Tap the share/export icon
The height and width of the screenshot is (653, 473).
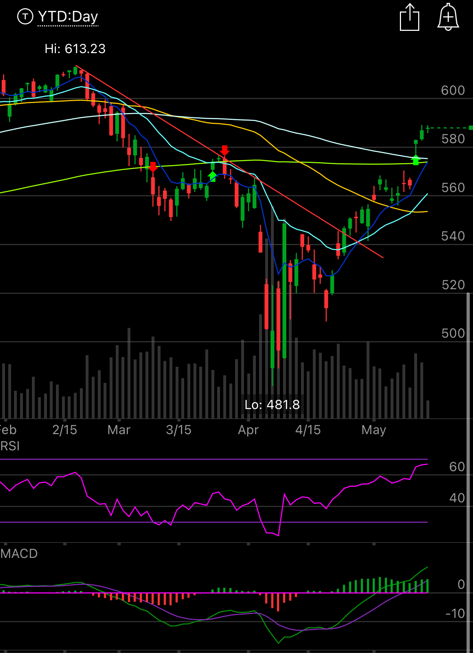[409, 17]
